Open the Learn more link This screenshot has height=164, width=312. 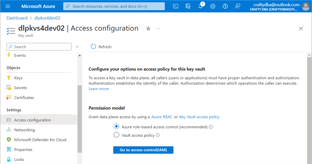99,89
